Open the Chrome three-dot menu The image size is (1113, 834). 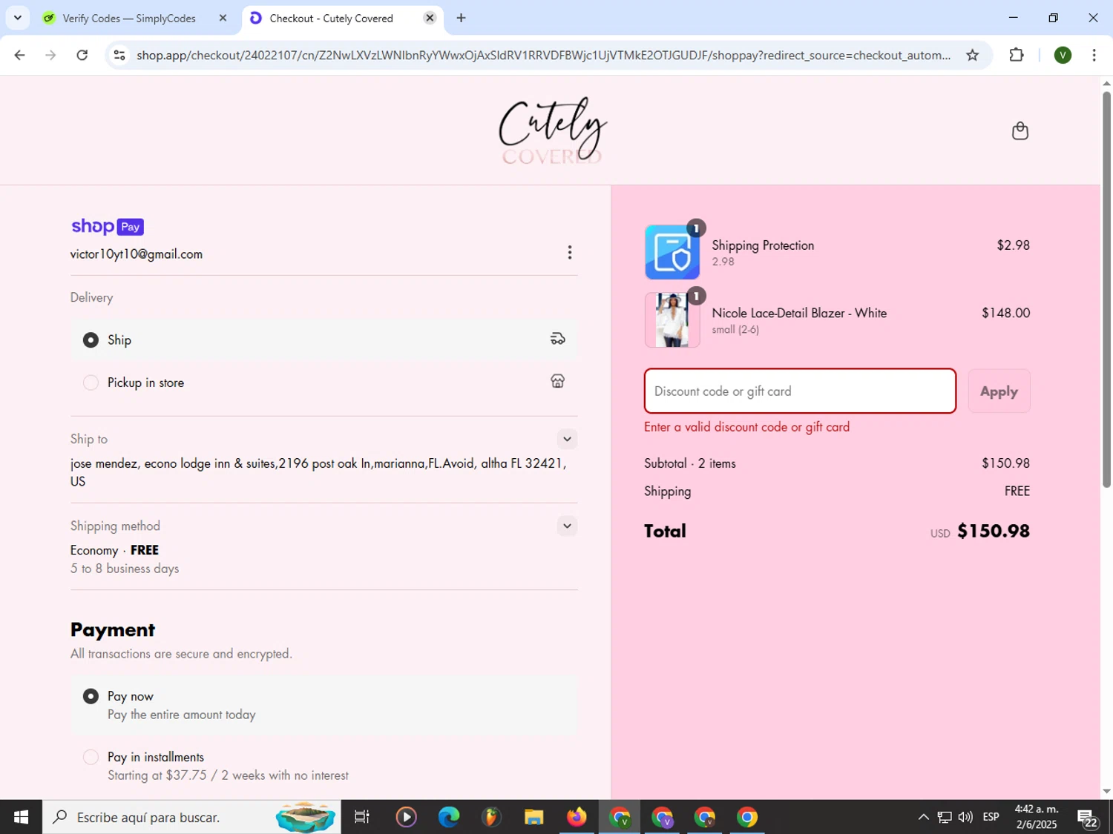click(1094, 55)
